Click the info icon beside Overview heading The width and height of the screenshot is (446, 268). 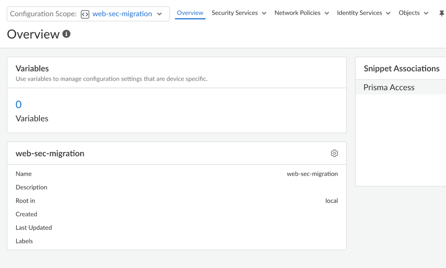click(x=66, y=34)
